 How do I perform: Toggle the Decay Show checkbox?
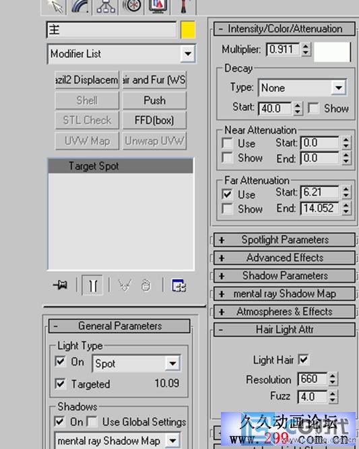(313, 108)
